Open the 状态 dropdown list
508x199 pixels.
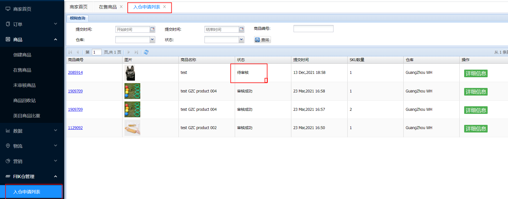point(241,39)
